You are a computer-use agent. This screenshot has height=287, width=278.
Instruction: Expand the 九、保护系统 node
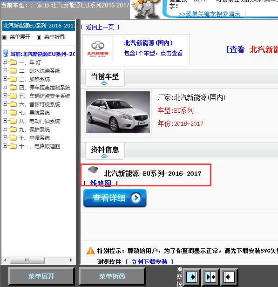[x=5, y=129]
